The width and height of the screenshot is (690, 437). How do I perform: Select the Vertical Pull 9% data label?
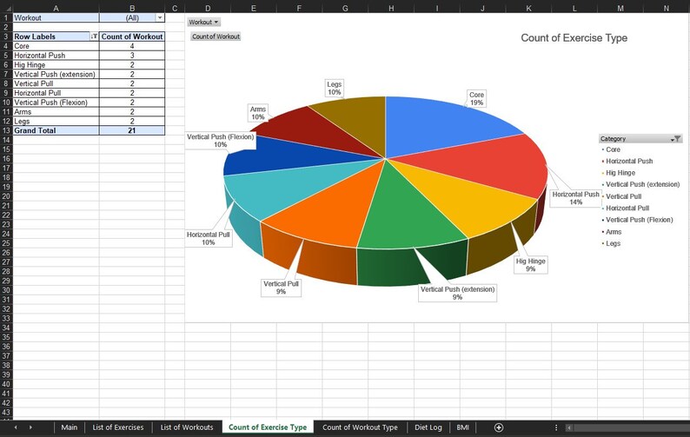[281, 288]
